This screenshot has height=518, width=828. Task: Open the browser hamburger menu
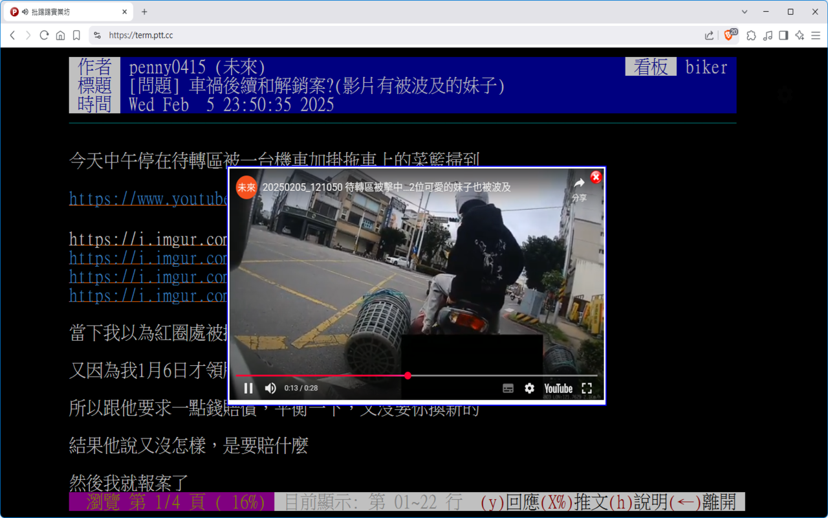pyautogui.click(x=816, y=36)
